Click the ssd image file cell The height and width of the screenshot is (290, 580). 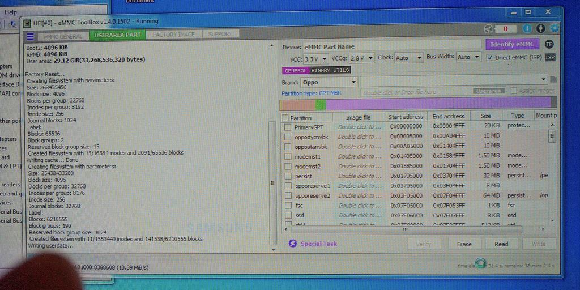360,215
